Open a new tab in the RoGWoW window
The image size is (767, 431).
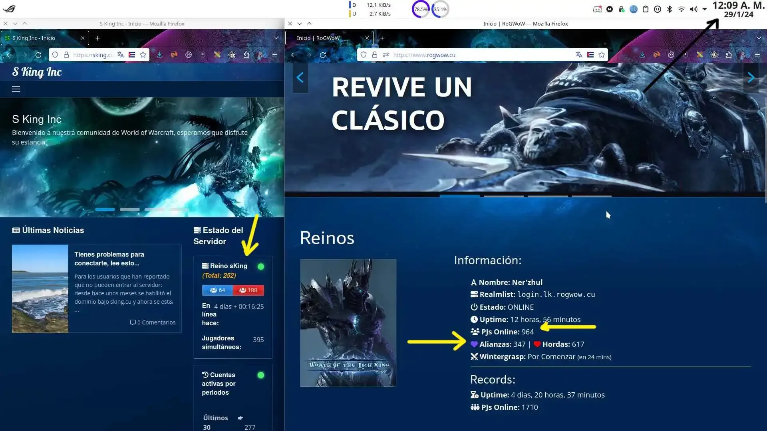coord(382,38)
